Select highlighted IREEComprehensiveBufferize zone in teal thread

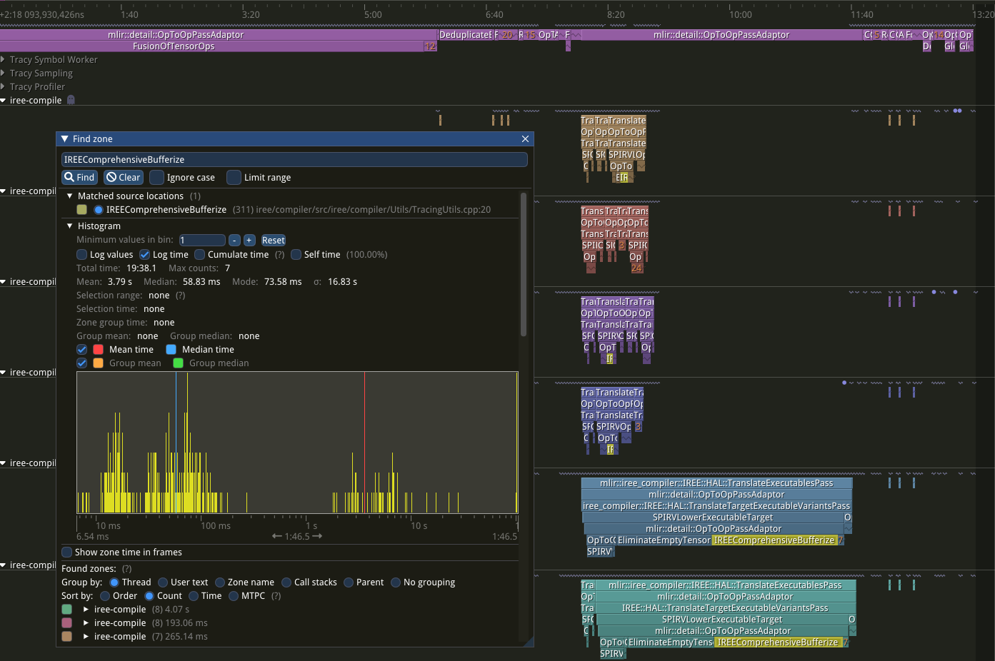click(x=778, y=642)
